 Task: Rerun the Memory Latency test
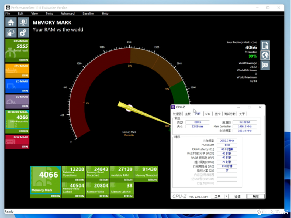click(x=128, y=196)
